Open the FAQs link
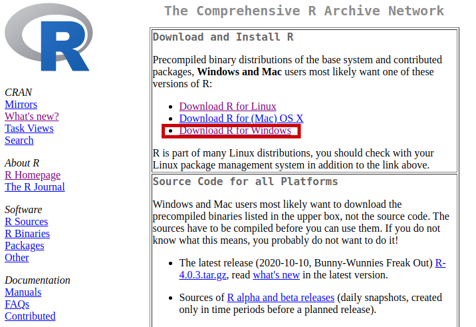 17,304
